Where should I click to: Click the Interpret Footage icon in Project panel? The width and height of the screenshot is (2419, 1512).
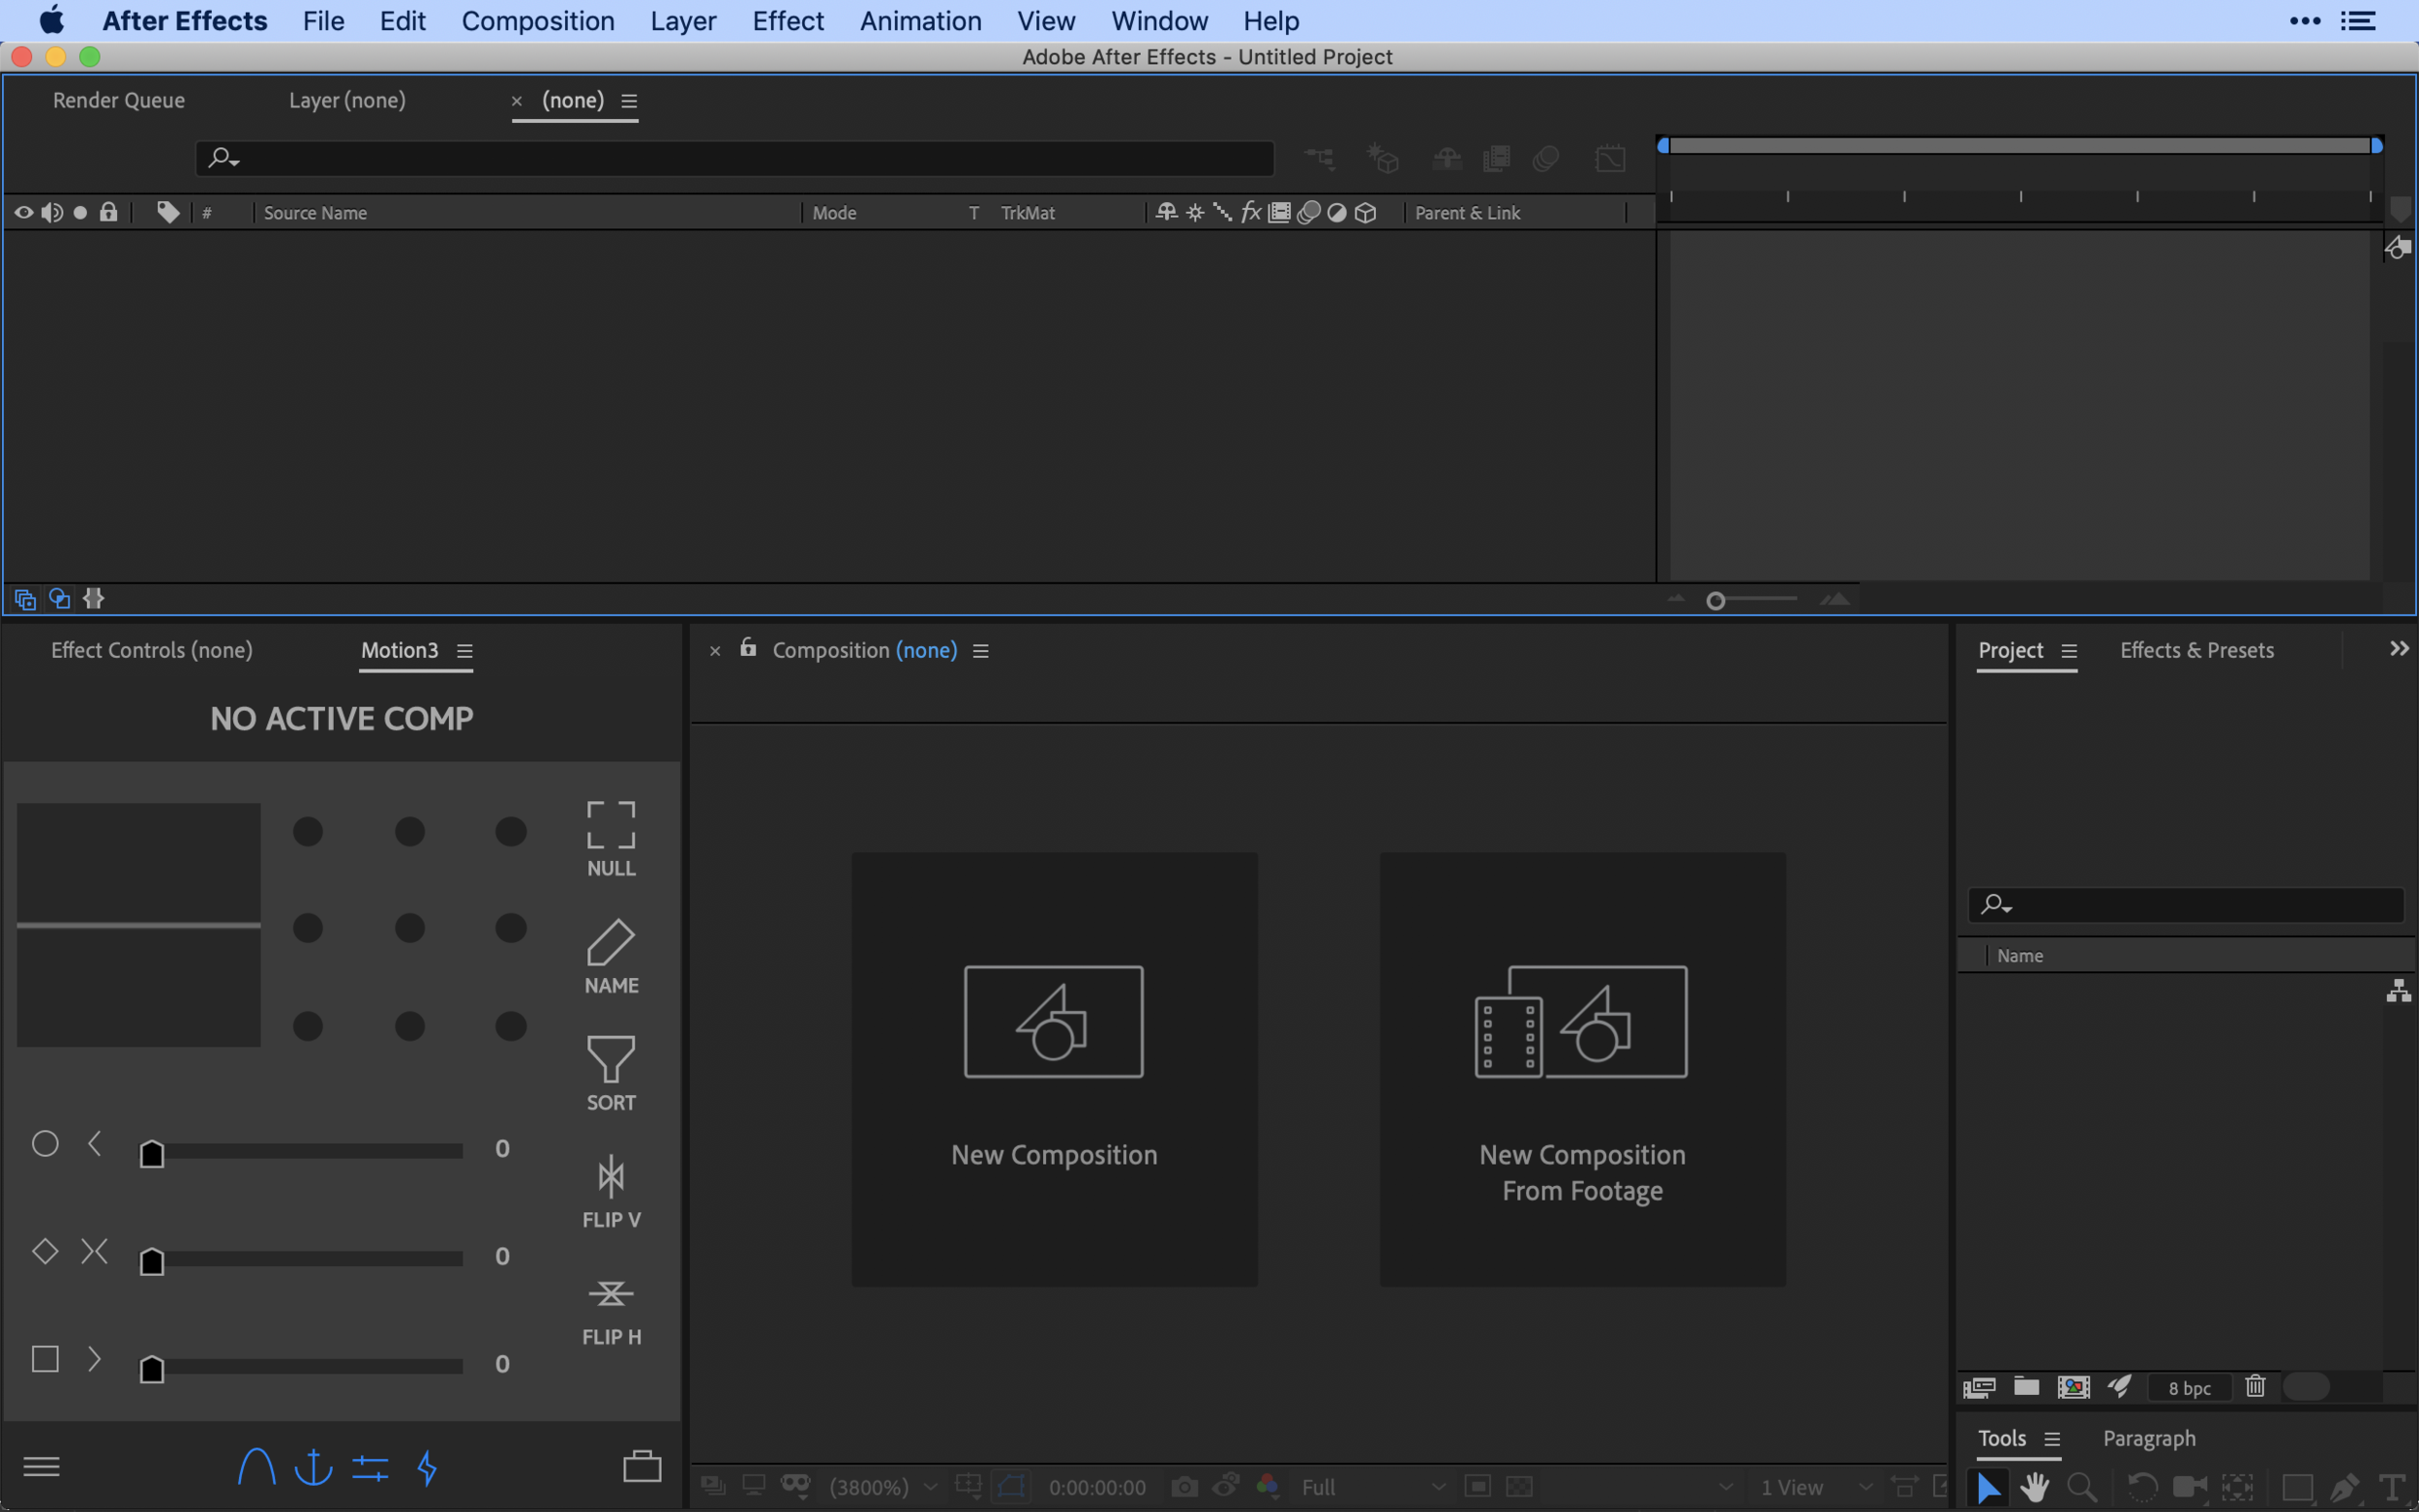pyautogui.click(x=1979, y=1387)
